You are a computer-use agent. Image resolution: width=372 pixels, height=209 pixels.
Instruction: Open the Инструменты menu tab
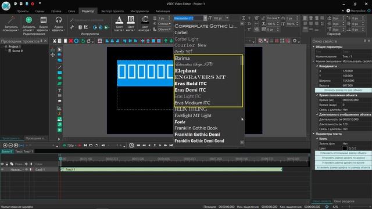[139, 11]
